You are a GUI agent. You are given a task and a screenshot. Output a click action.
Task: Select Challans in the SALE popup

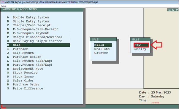(x=102, y=49)
